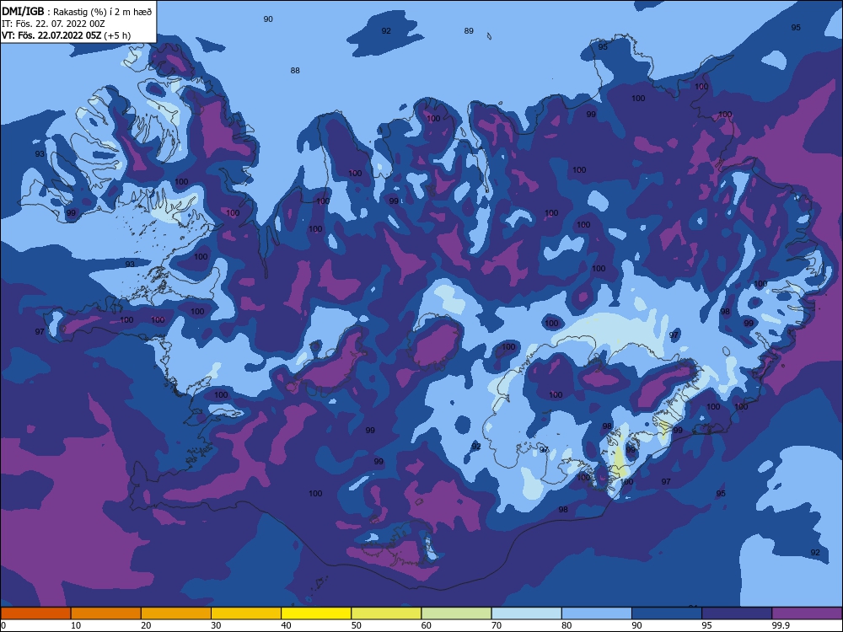Viewport: 843px width, 632px height.
Task: Click the '70' tick label in the legend
Action: pos(497,625)
